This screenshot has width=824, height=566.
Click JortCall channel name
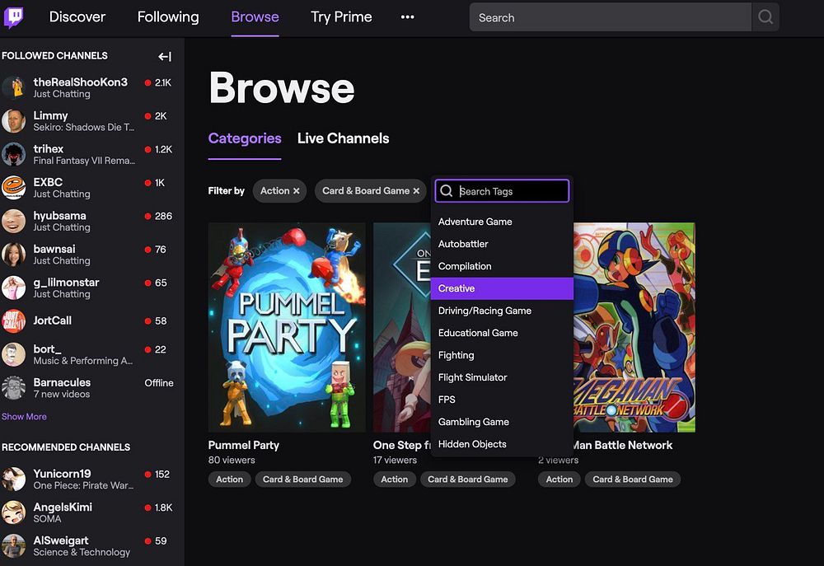pos(53,320)
